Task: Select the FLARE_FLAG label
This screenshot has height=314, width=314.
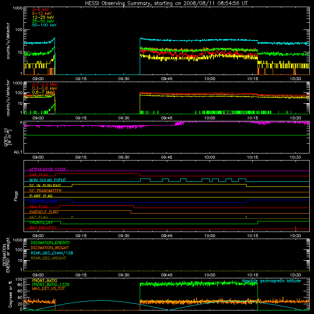Action: point(41,196)
